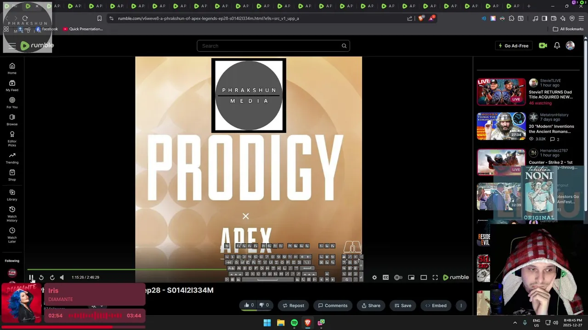Open Editor Picks in sidebar
The height and width of the screenshot is (330, 588).
tap(12, 138)
